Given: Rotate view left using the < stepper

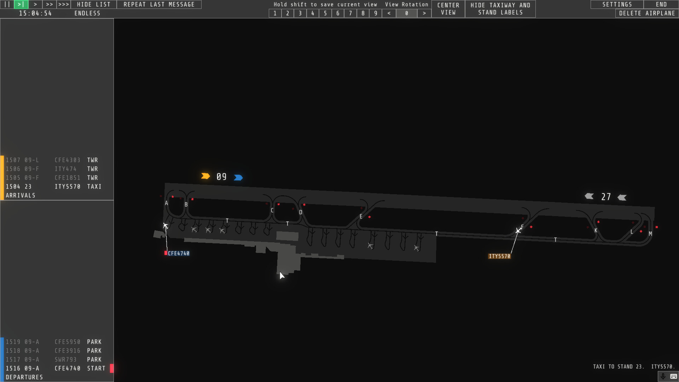Looking at the screenshot, I should pos(389,13).
